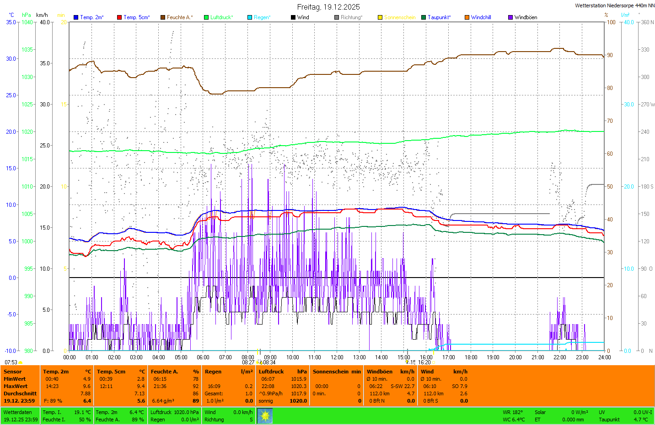Click the 12:00 mark on the time axis
The image size is (655, 425).
click(x=337, y=357)
